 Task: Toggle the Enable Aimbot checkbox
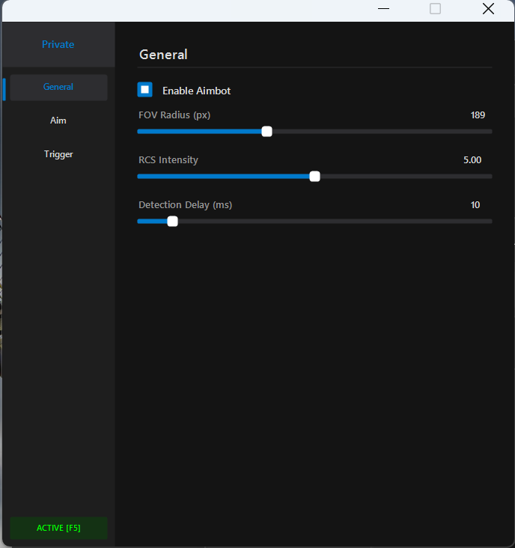coord(145,90)
